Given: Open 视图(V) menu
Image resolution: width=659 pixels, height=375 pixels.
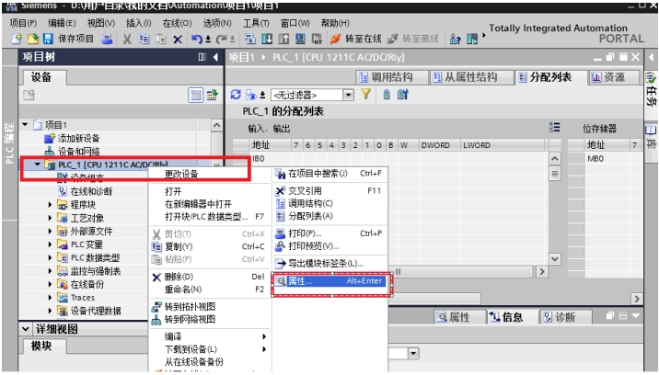Looking at the screenshot, I should 101,23.
